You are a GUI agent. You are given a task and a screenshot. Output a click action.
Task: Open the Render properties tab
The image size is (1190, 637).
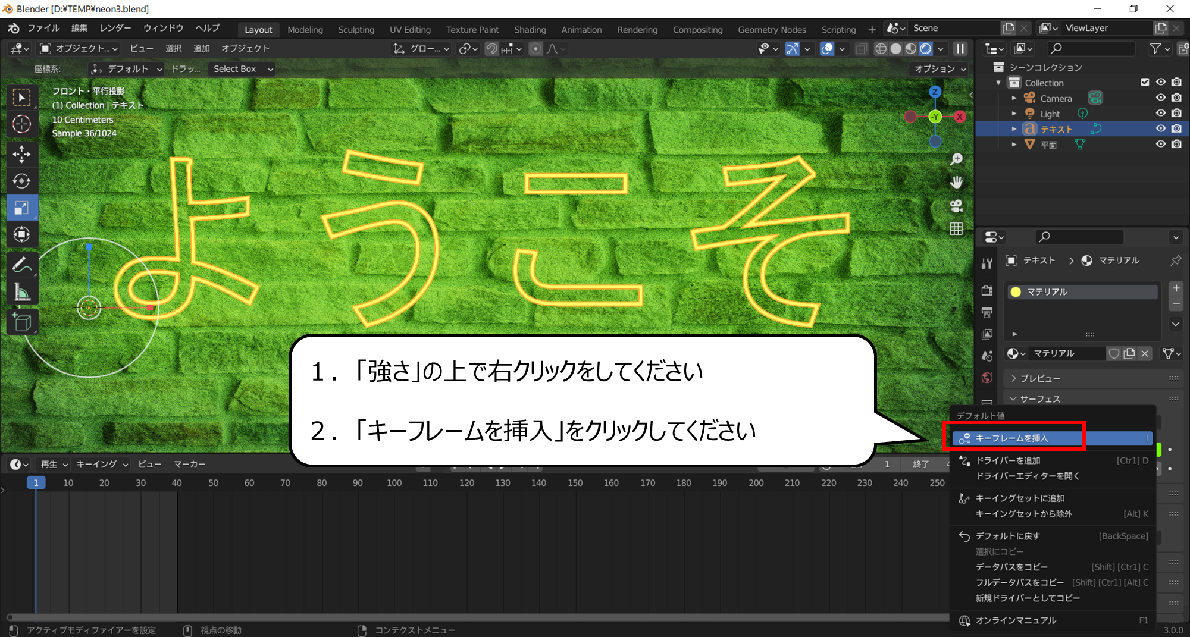click(x=987, y=291)
